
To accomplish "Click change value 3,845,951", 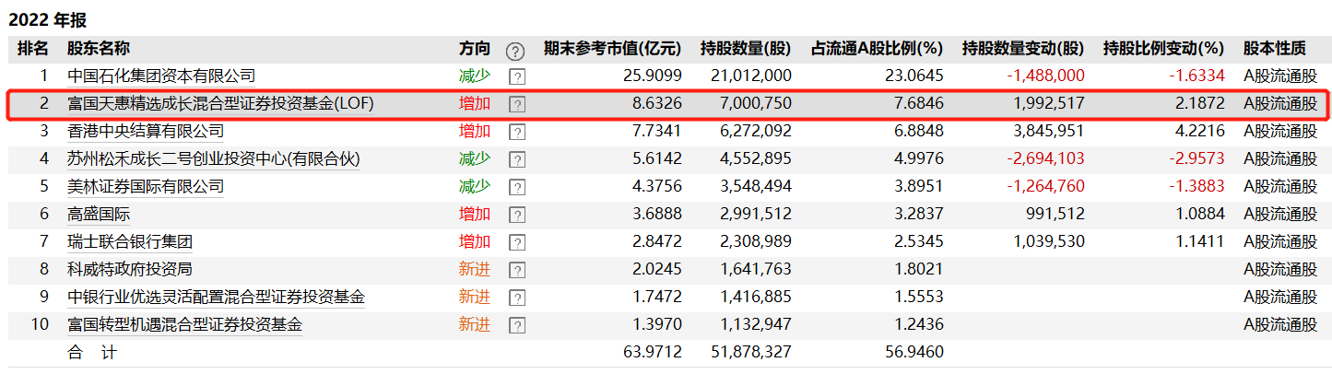I will 1048,131.
